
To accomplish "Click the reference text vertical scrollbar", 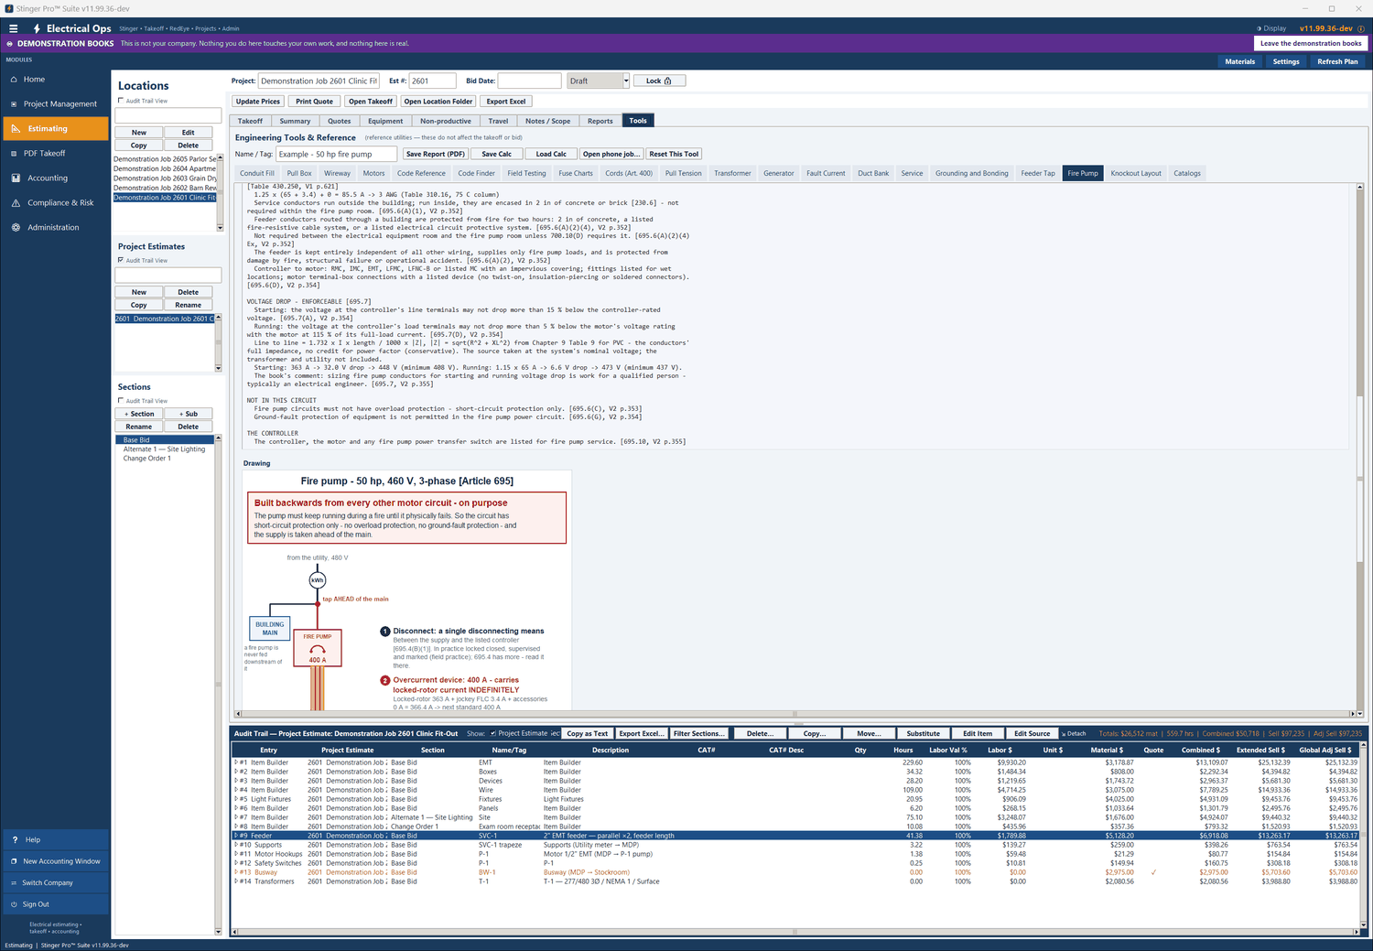I will point(1359,448).
